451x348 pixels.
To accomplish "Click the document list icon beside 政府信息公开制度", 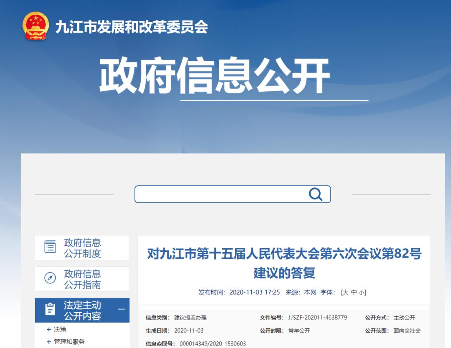I will point(50,247).
